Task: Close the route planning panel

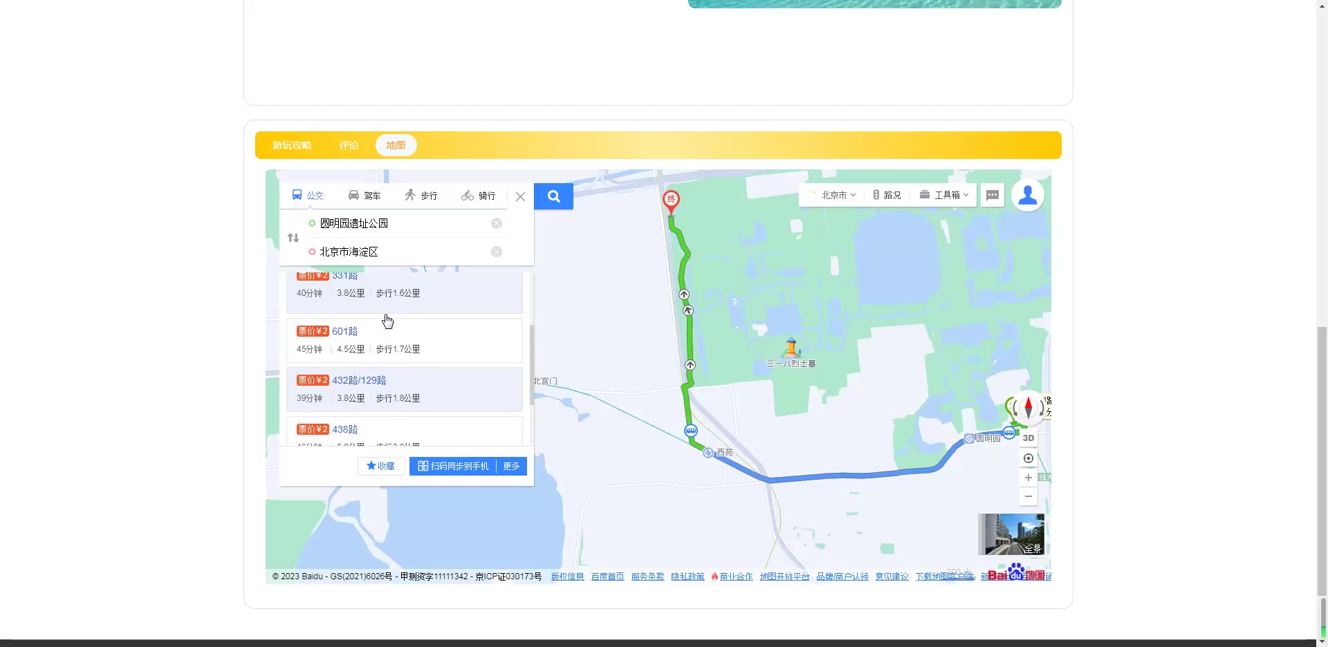Action: coord(521,196)
